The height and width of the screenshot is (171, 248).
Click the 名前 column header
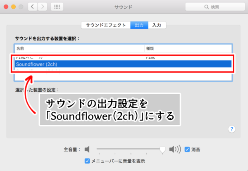[79, 48]
